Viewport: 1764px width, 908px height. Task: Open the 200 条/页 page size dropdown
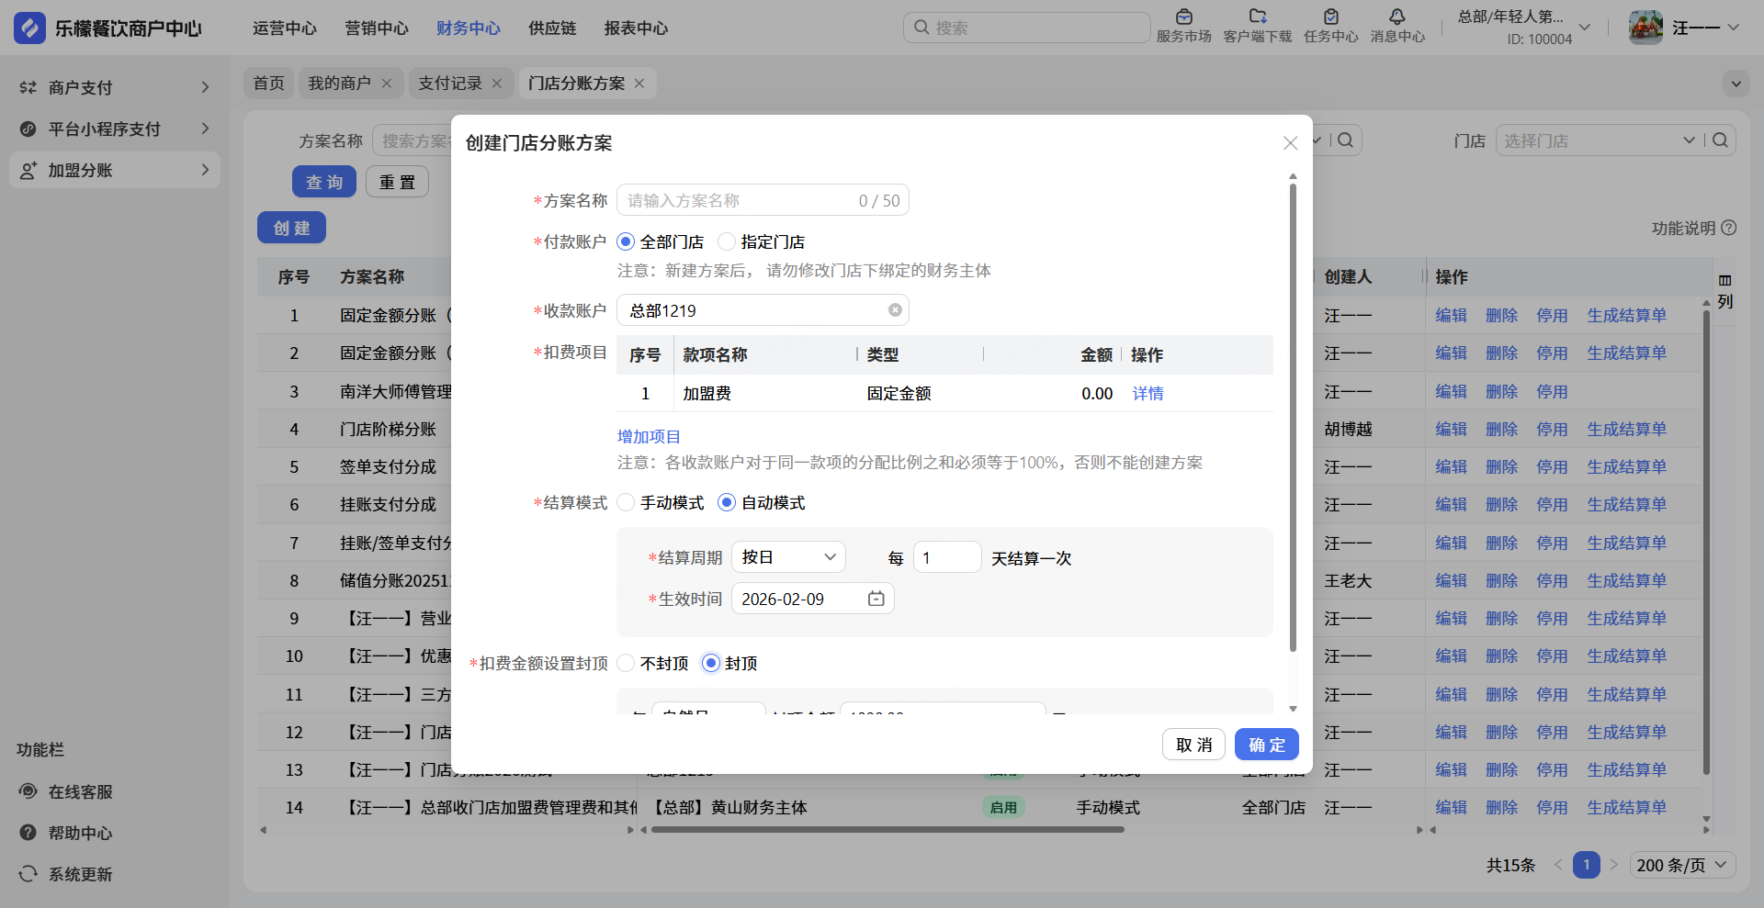(x=1682, y=865)
